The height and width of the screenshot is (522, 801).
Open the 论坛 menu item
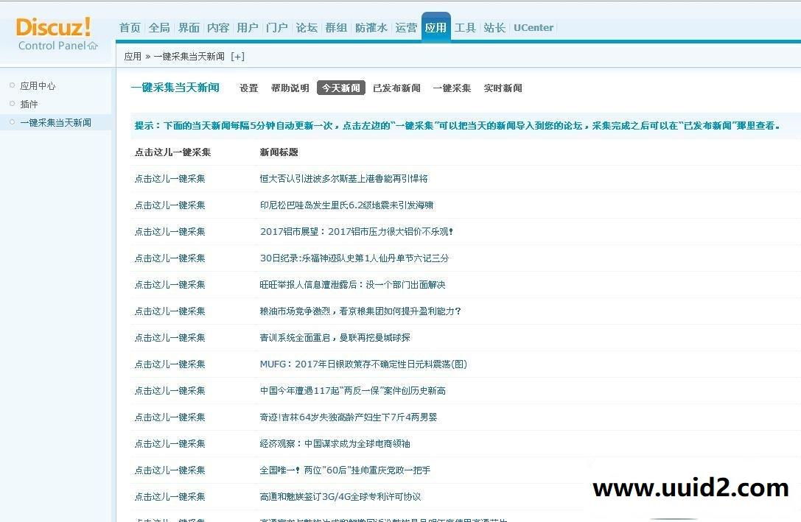[x=307, y=27]
